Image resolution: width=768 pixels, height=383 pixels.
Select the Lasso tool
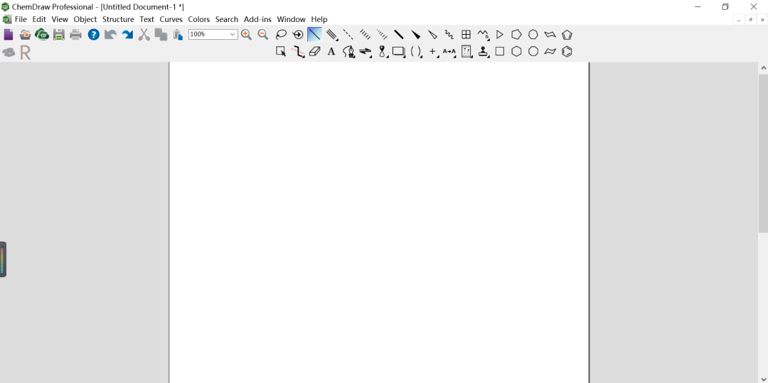281,34
